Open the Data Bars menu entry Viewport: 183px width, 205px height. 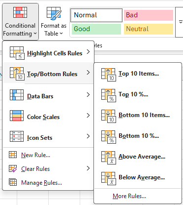[48, 95]
